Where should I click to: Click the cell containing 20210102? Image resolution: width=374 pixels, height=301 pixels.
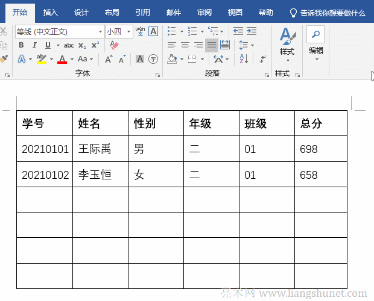45,175
